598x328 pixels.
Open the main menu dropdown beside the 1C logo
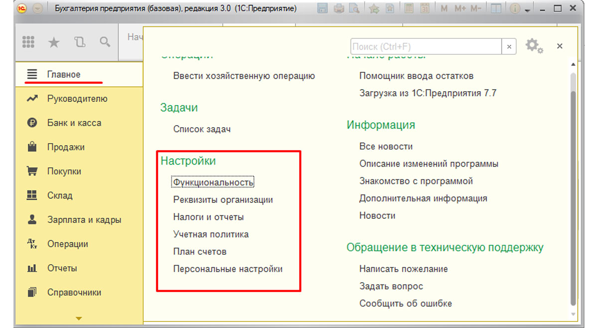[37, 8]
